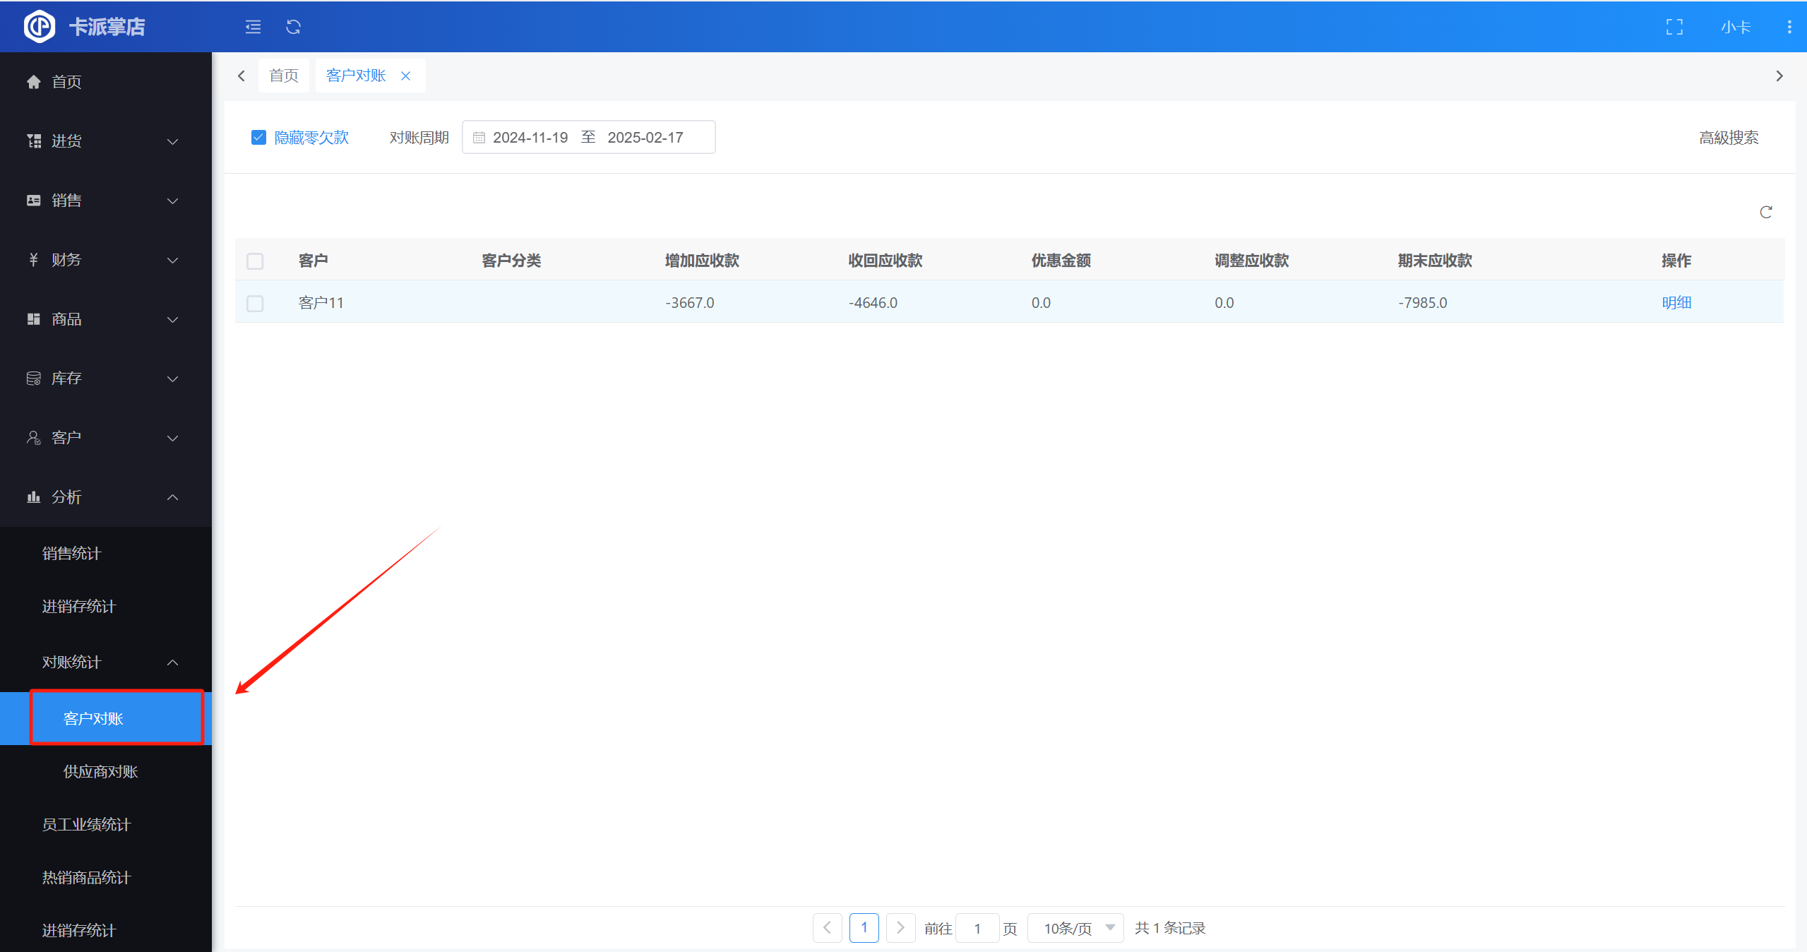Click the 明细 link for 客户11
1807x952 pixels.
1676,303
